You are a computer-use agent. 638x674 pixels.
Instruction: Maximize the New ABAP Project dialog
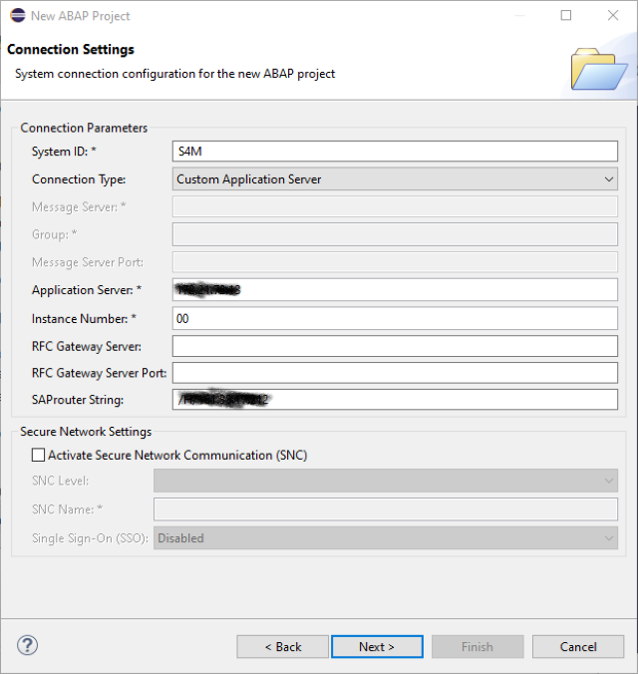pos(566,16)
